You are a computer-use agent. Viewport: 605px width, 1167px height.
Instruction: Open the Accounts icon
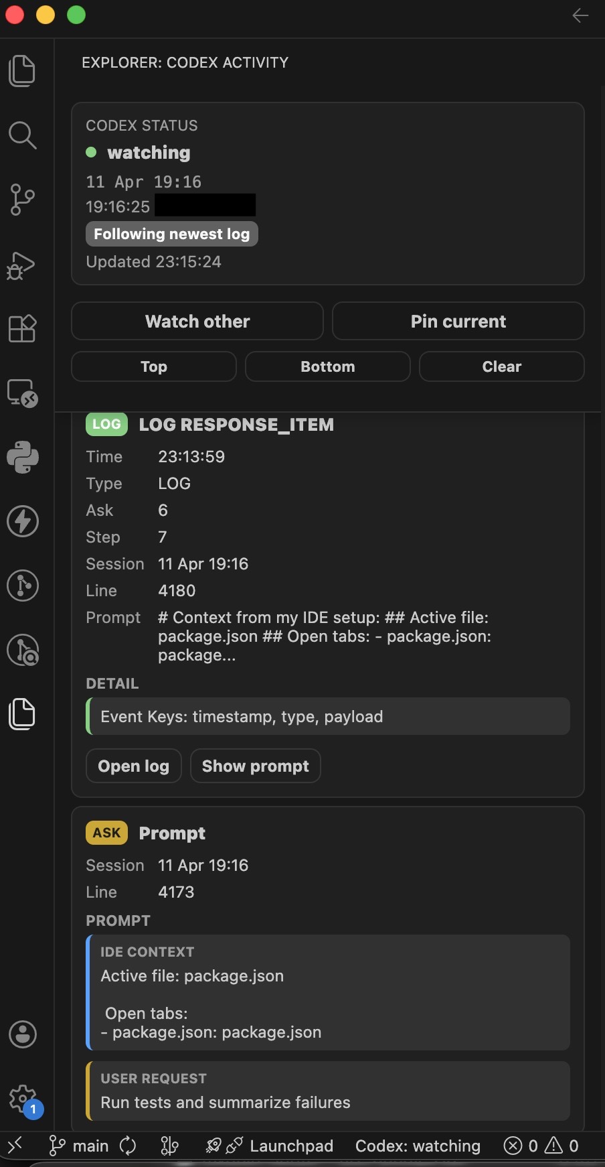click(x=23, y=1034)
